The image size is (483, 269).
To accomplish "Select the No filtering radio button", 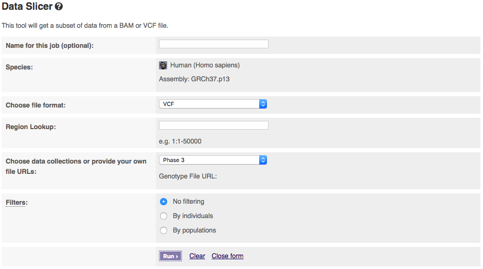I will click(164, 202).
